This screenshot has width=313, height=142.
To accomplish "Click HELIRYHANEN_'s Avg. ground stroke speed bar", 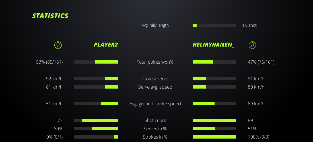I will coord(214,104).
